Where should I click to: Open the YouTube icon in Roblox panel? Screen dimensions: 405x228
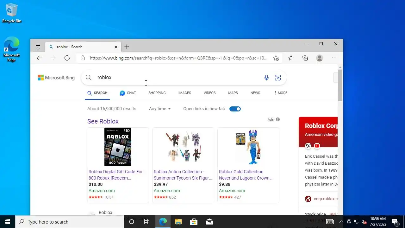tap(317, 146)
